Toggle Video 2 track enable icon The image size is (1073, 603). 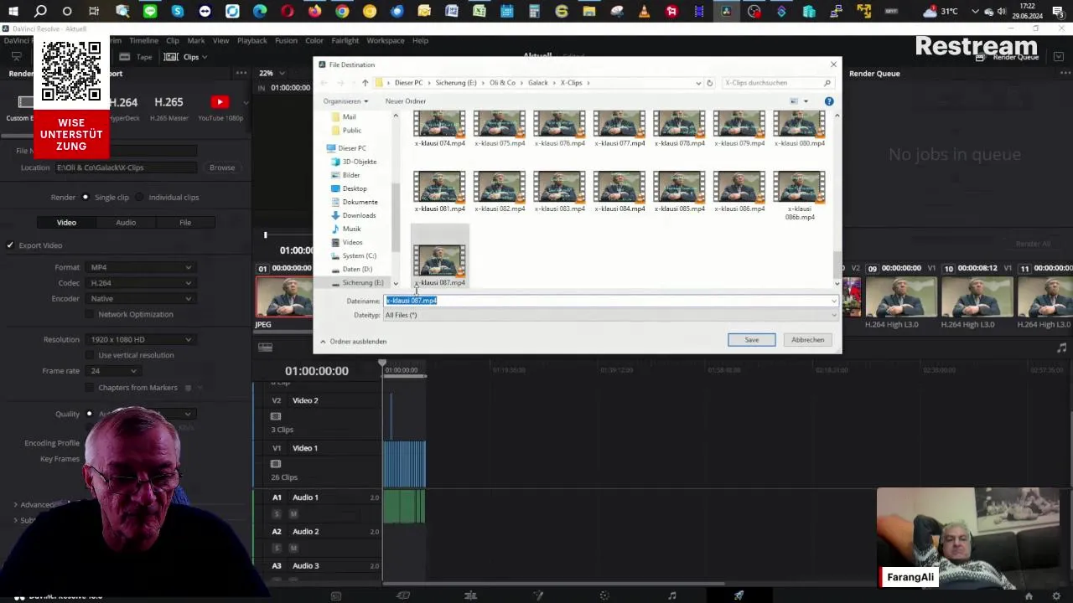(x=276, y=416)
